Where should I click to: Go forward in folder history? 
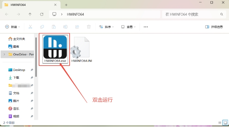point(18,14)
